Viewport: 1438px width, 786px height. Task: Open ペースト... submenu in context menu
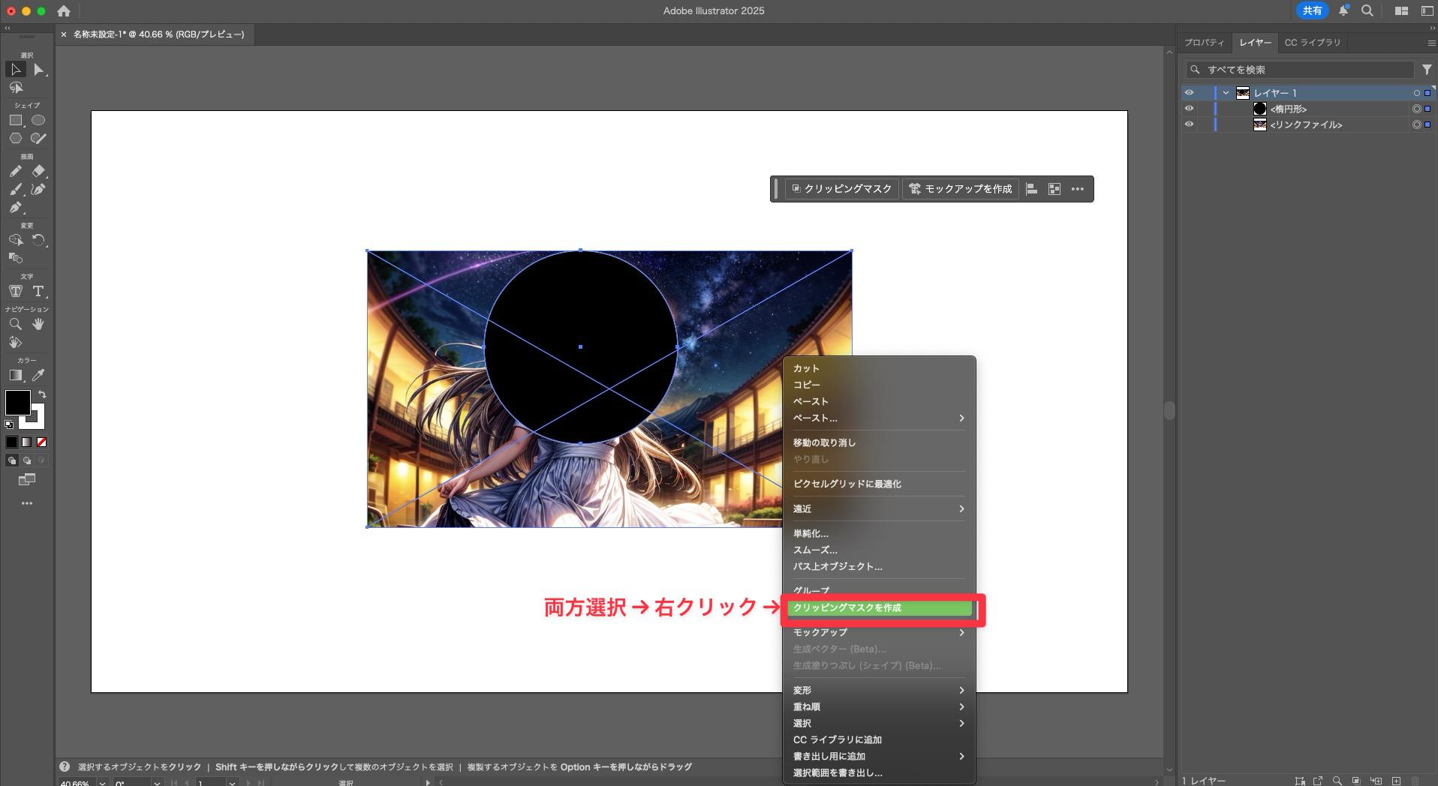click(x=879, y=418)
